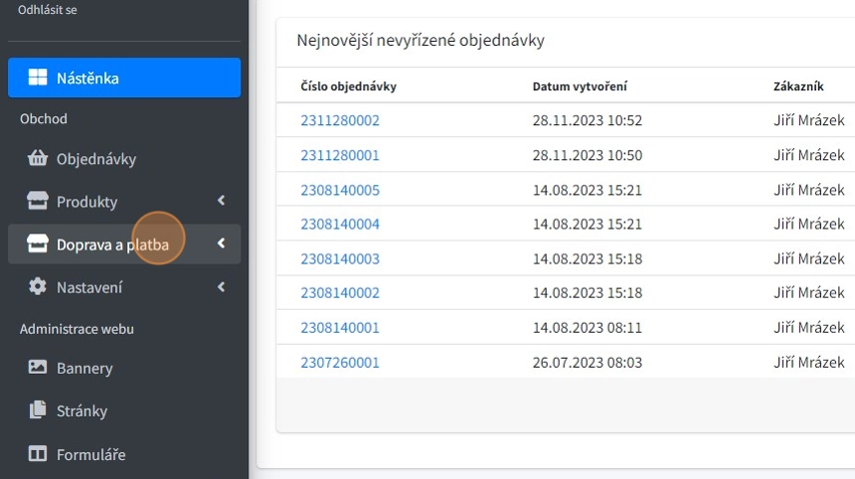Click the Nástěnka dashboard grid icon

pyautogui.click(x=38, y=78)
